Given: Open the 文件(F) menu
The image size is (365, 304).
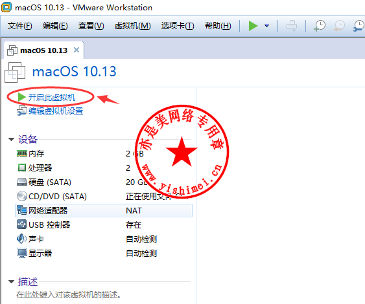Looking at the screenshot, I should click(x=20, y=25).
